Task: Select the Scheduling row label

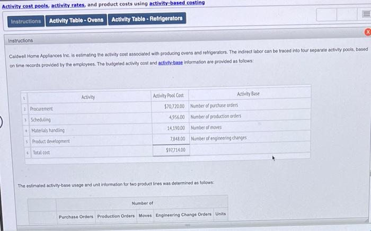Action: pyautogui.click(x=40, y=120)
